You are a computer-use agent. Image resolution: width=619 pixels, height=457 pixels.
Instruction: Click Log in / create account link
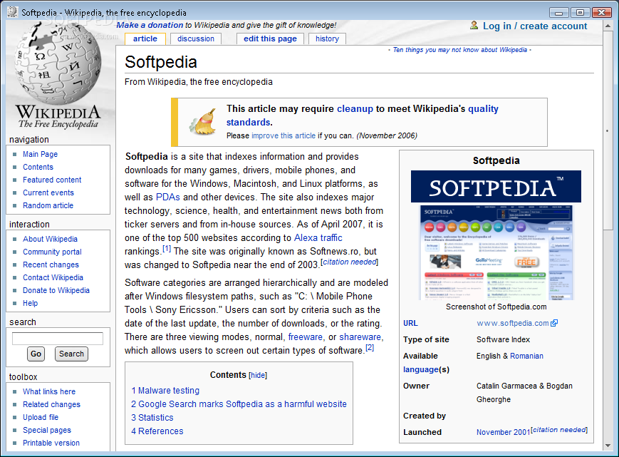pyautogui.click(x=535, y=26)
